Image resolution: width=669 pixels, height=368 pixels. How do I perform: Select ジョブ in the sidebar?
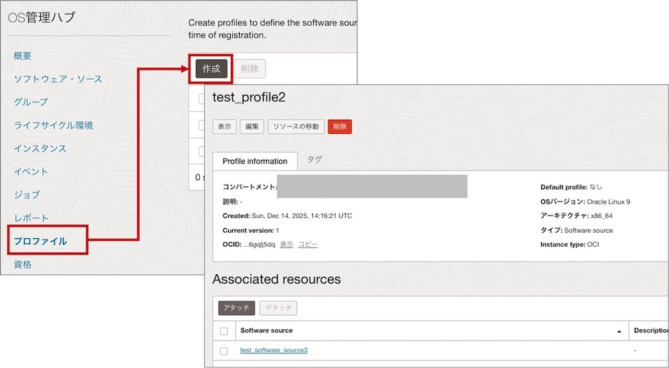pos(27,195)
